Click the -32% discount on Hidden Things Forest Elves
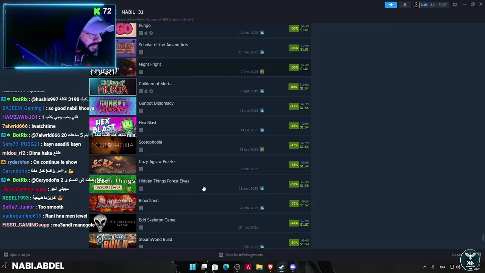Image resolution: width=485 pixels, height=273 pixels. tap(294, 184)
